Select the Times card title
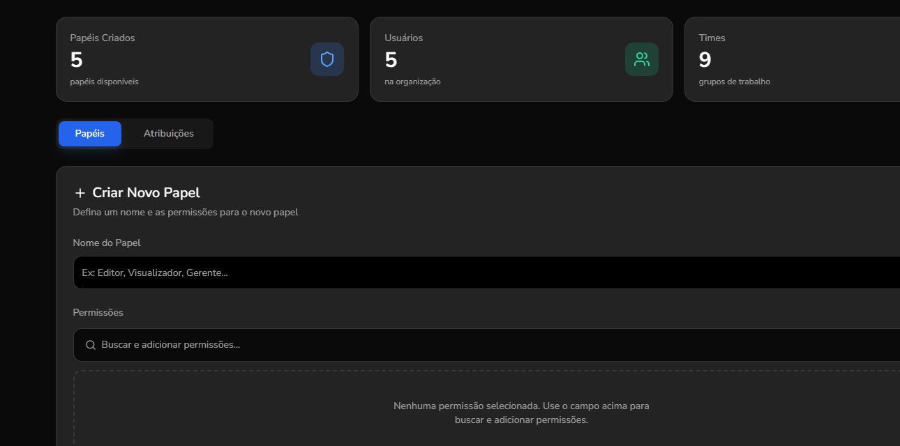The width and height of the screenshot is (900, 446). (712, 38)
